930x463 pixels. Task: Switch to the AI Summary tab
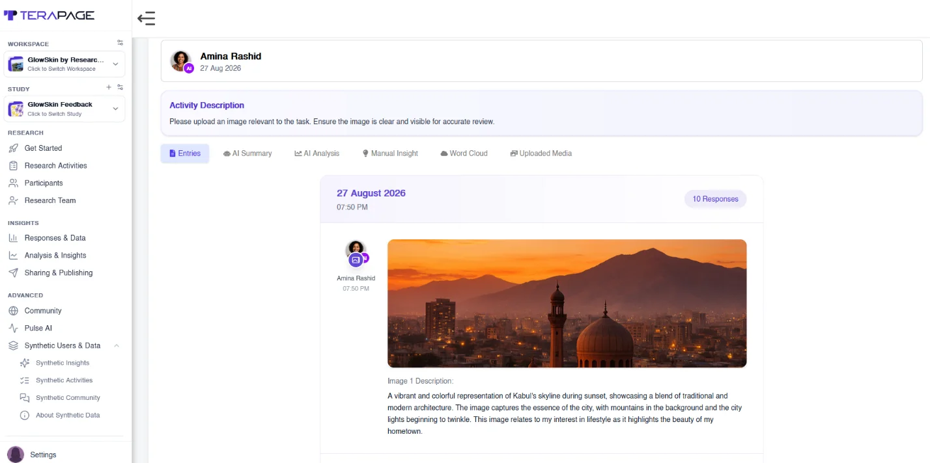coord(247,153)
